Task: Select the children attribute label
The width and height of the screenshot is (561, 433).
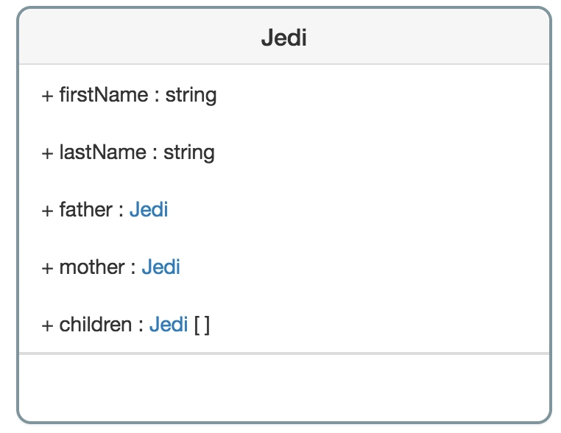Action: coord(96,325)
